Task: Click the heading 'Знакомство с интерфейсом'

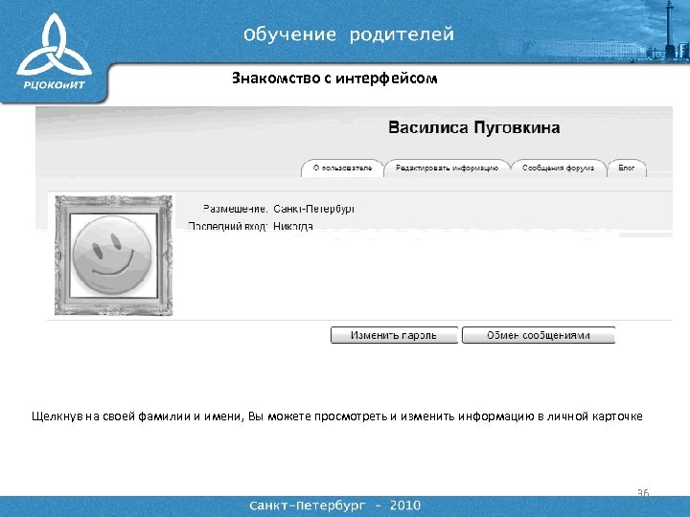Action: (334, 79)
